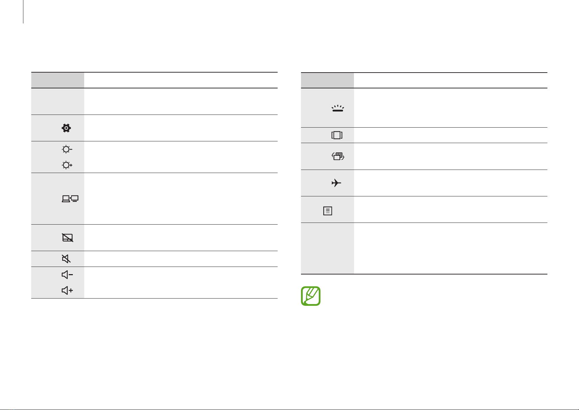Viewport: 579px width, 410px height.
Task: Select the rotating windows icon
Action: (x=337, y=157)
